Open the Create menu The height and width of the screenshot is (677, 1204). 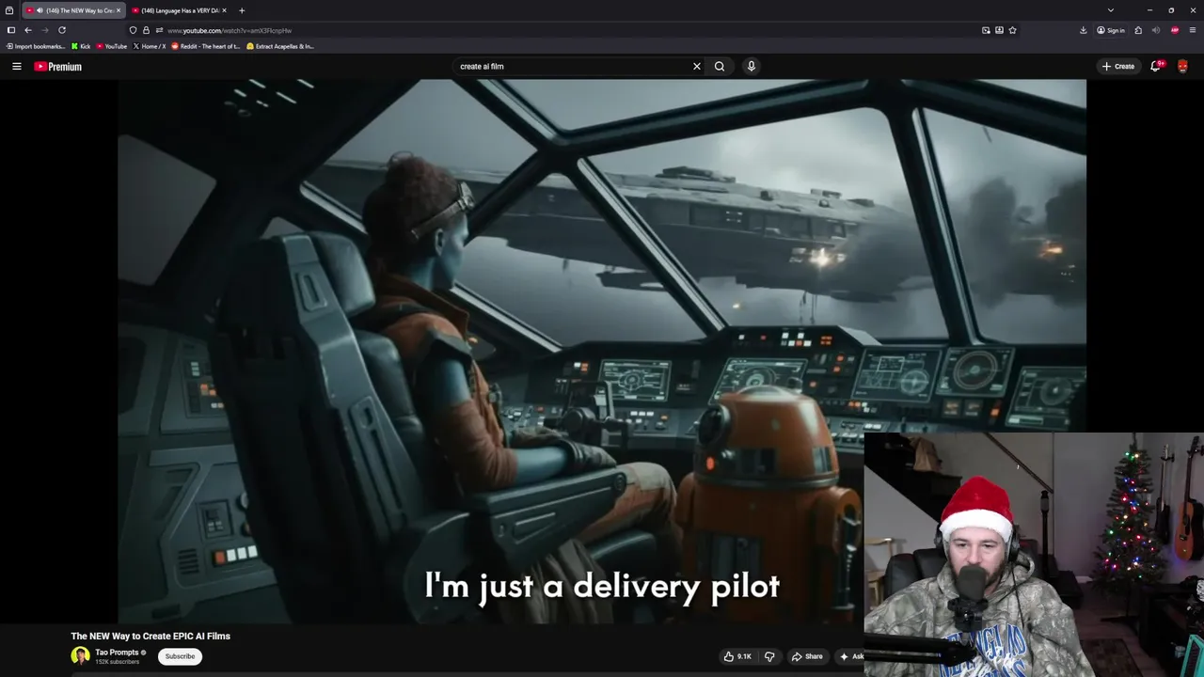pos(1118,66)
